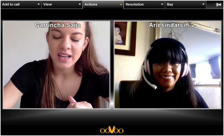This screenshot has width=224, height=136.
Task: Open the Resolution menu
Action: [144, 5]
